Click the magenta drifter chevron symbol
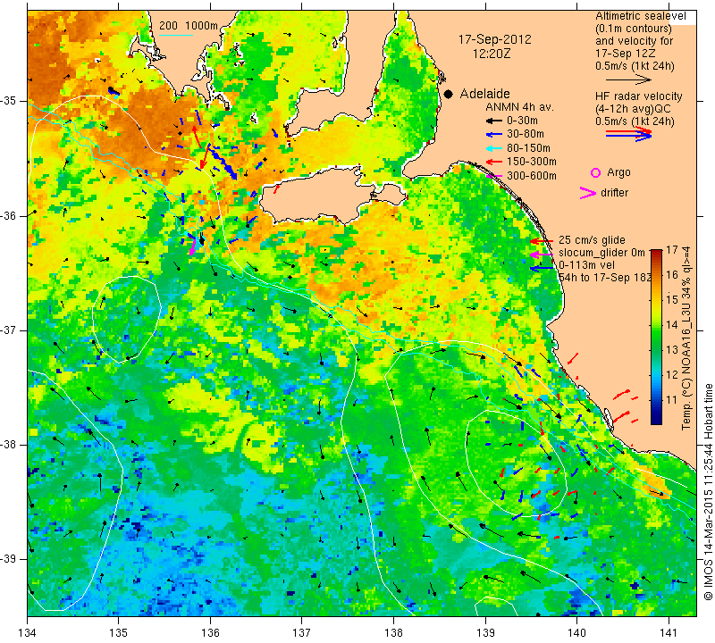Screen dimensions: 715x643 coord(588,193)
